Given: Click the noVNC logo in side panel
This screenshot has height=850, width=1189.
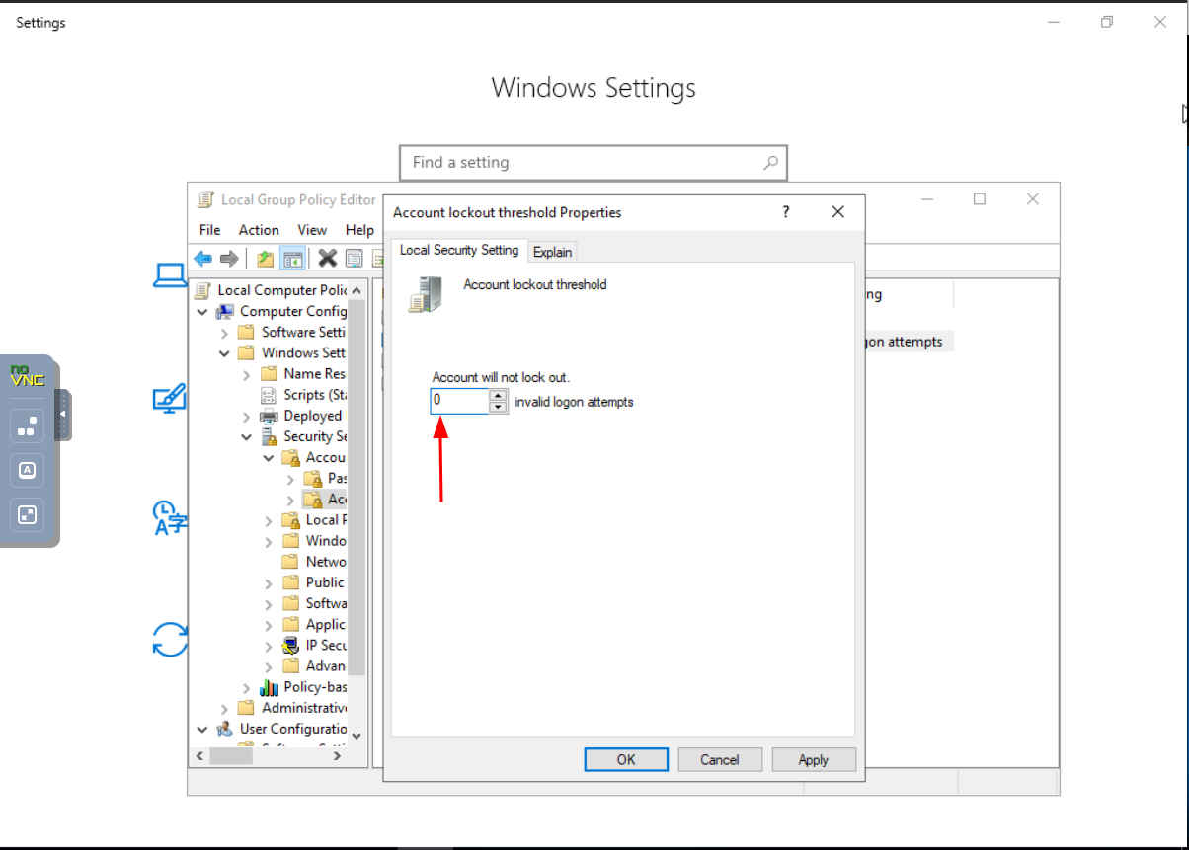Looking at the screenshot, I should coord(27,376).
